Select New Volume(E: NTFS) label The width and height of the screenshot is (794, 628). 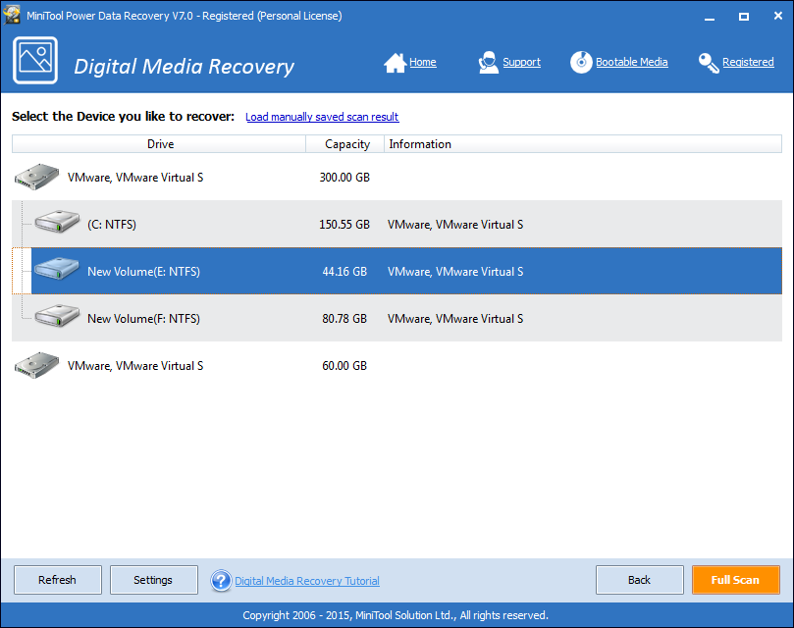point(144,272)
